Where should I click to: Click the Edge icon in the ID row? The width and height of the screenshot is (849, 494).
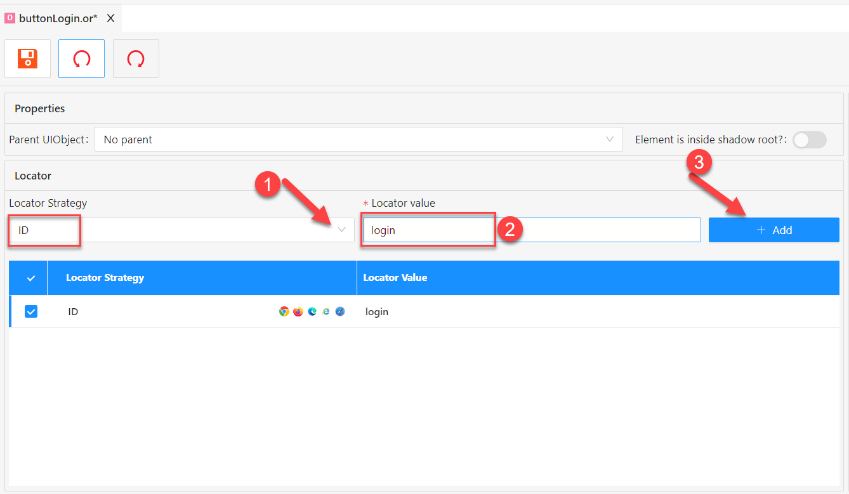(312, 311)
